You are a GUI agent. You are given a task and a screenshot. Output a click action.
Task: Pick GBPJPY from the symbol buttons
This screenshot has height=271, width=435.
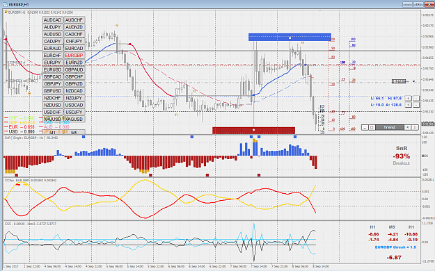pyautogui.click(x=53, y=83)
